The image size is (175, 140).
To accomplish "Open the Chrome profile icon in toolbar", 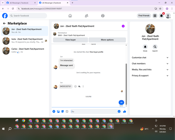I will click(167, 8).
